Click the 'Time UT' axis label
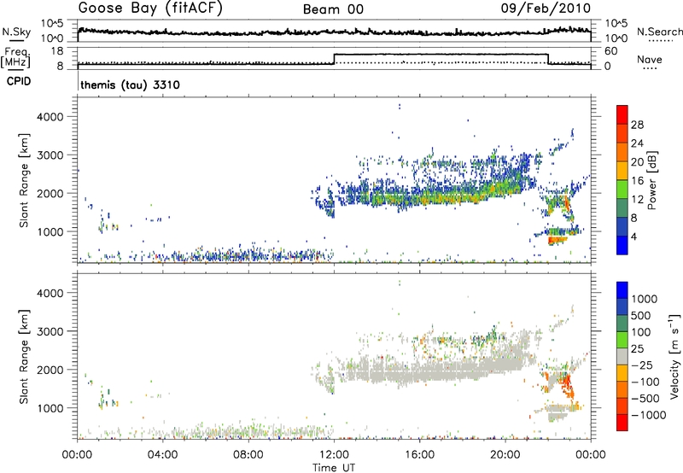The height and width of the screenshot is (473, 683). (334, 468)
